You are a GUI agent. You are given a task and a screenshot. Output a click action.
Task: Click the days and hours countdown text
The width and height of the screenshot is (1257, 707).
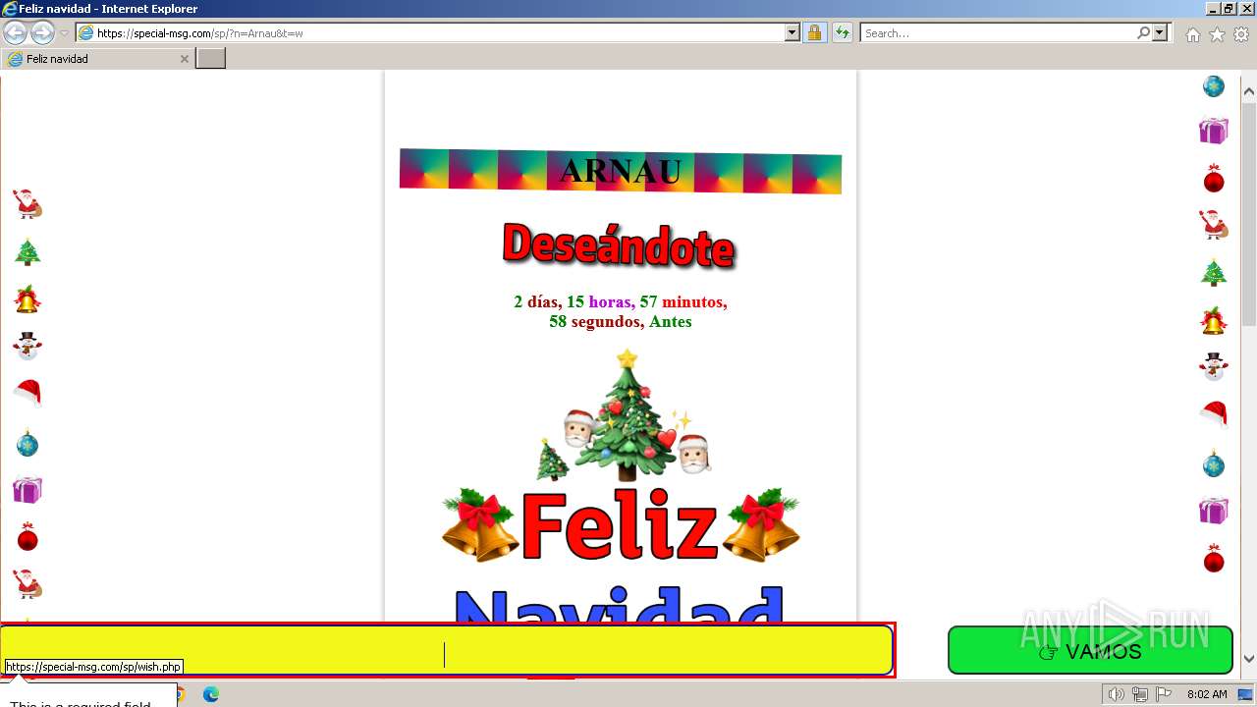pyautogui.click(x=621, y=311)
